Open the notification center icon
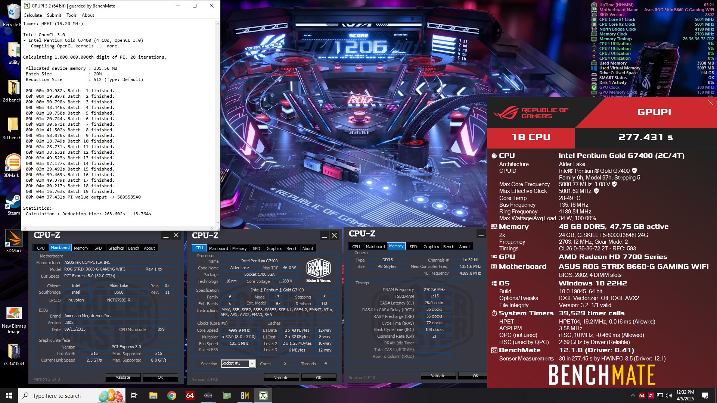Screen dimensions: 717x403 (x=705, y=396)
